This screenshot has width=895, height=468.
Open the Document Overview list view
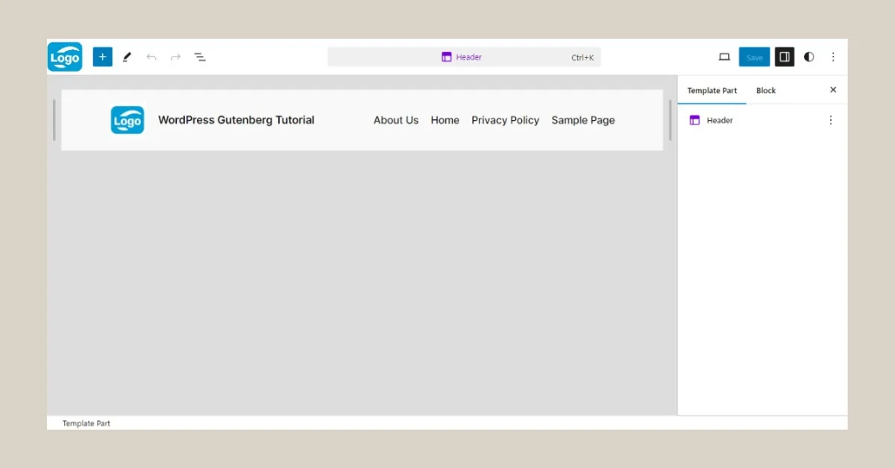pos(200,57)
